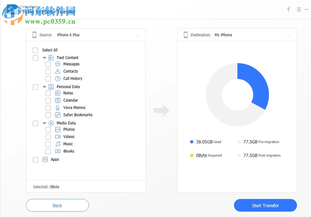This screenshot has height=217, width=311.
Task: Enable the Messages checkbox
Action: tap(48, 64)
